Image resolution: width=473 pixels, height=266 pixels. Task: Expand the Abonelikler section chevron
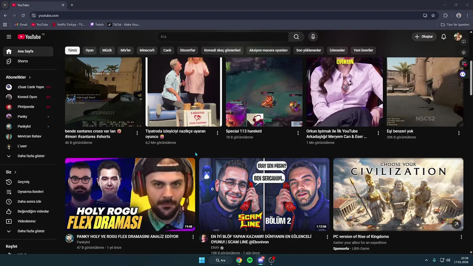click(x=30, y=77)
